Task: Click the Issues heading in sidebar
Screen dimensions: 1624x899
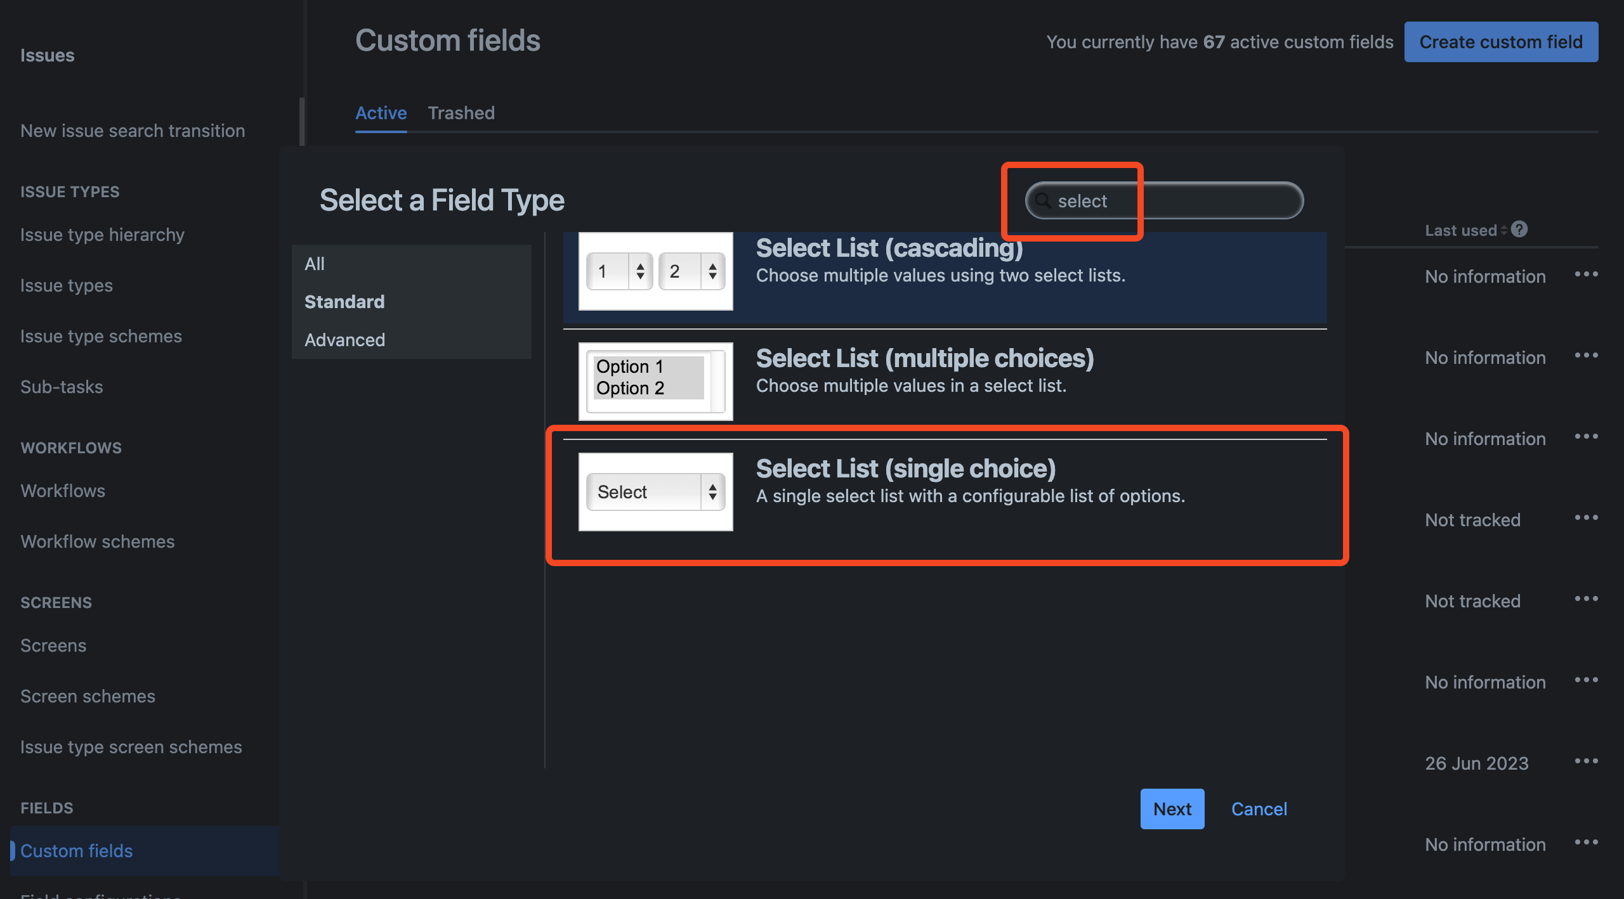Action: pos(48,55)
